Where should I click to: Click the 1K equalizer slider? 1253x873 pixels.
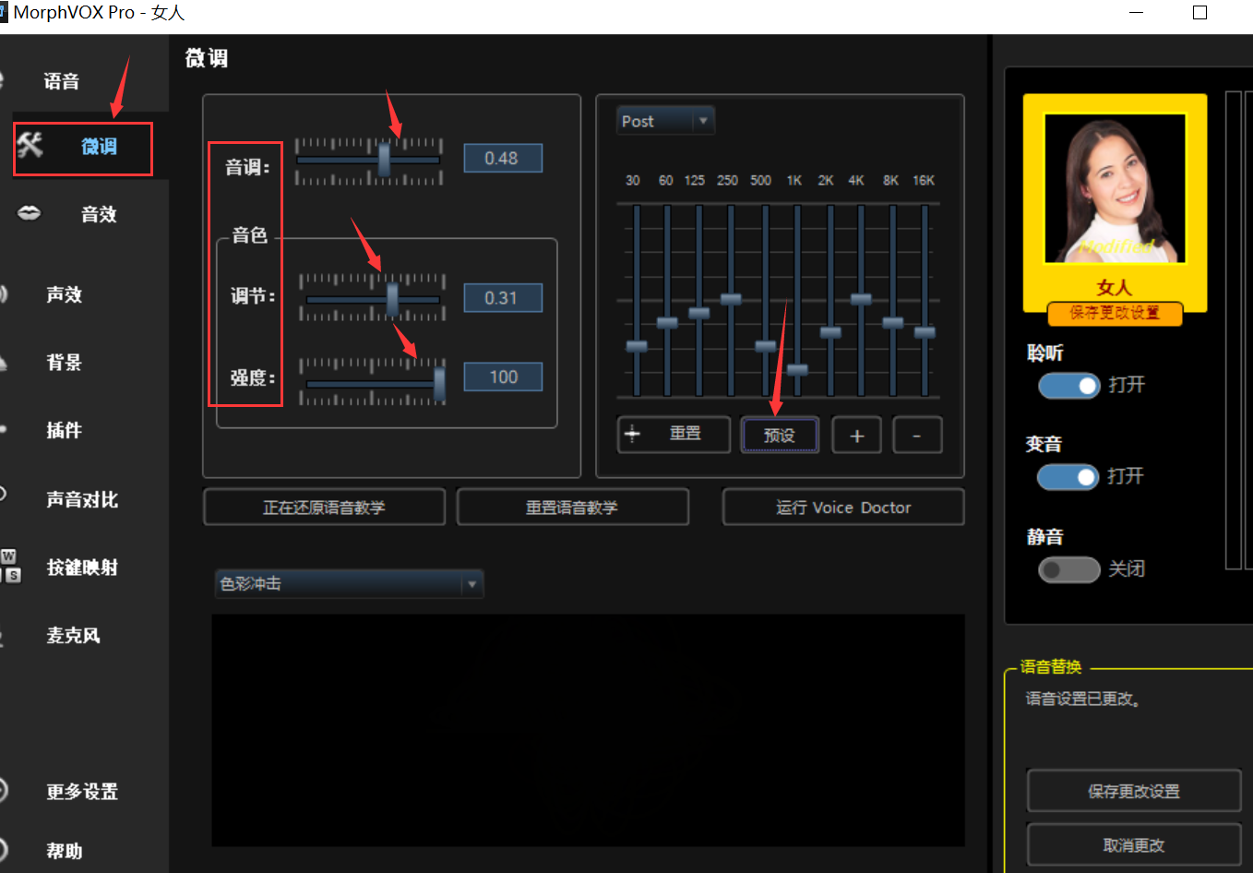click(797, 369)
